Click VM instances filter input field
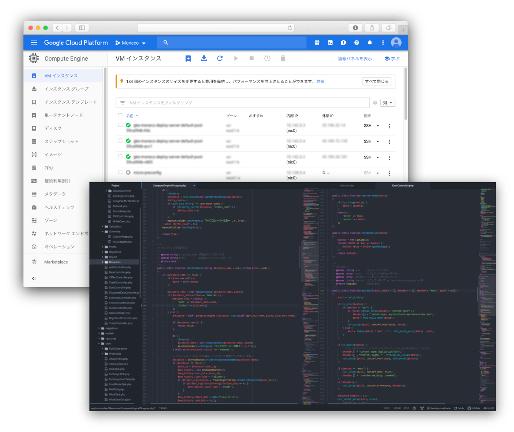Viewport: 514px width, 432px height. point(243,103)
